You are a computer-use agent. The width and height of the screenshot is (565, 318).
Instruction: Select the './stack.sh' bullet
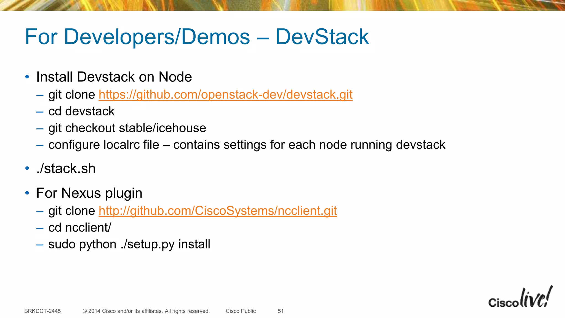[66, 169]
